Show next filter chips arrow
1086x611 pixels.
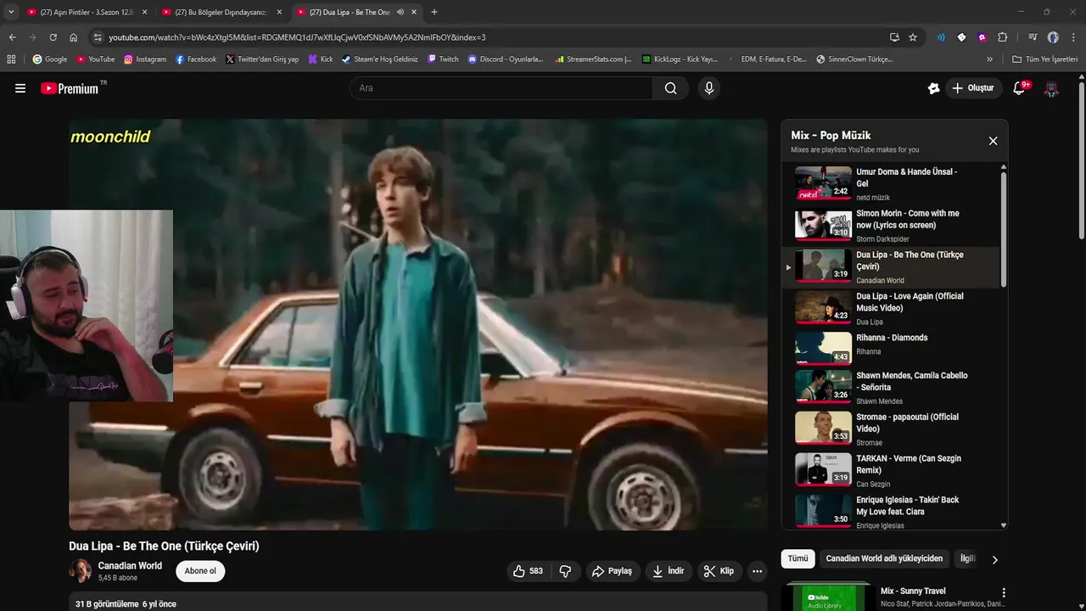(994, 559)
